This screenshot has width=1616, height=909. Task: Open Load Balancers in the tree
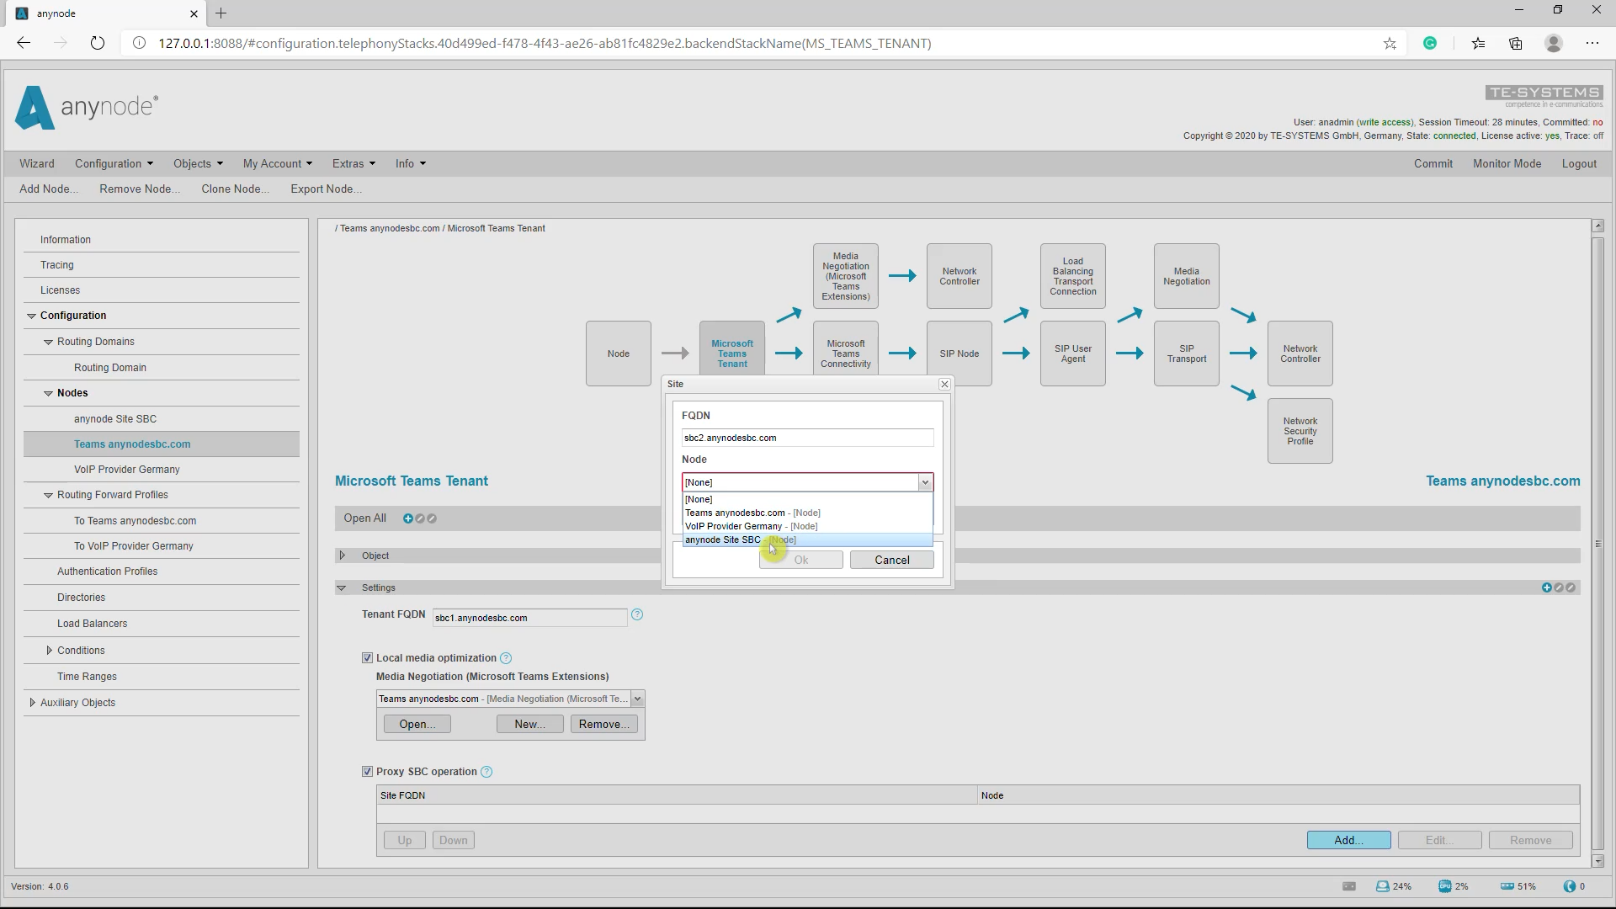[x=93, y=624]
